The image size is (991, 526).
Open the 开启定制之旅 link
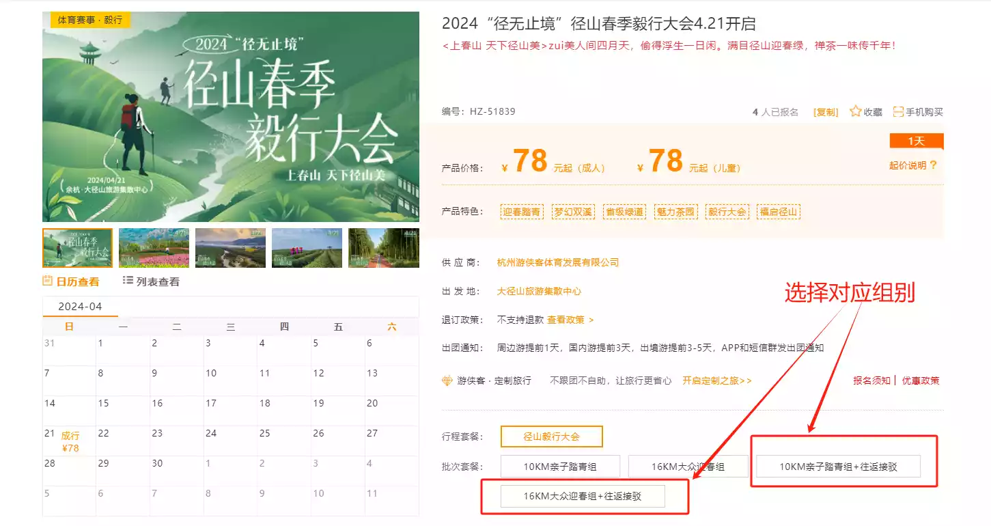716,380
